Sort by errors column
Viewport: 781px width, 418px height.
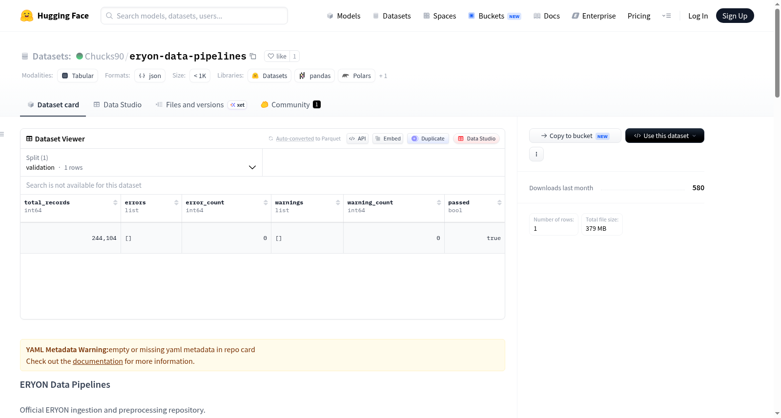click(x=176, y=202)
